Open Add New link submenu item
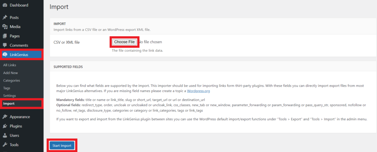The image size is (377, 152). point(11,73)
